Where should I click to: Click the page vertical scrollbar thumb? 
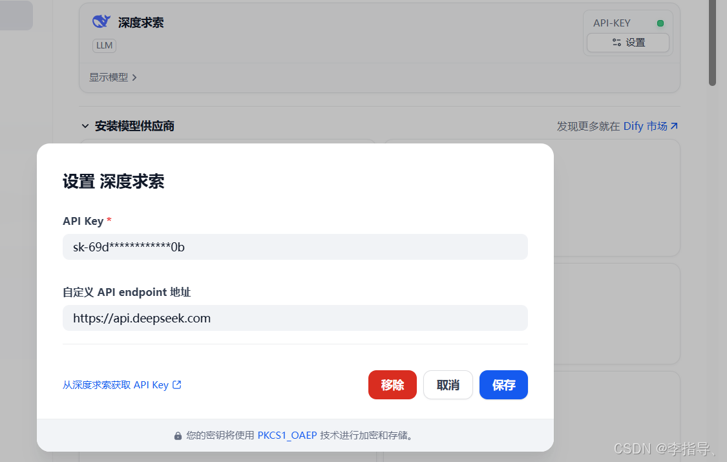point(712,43)
